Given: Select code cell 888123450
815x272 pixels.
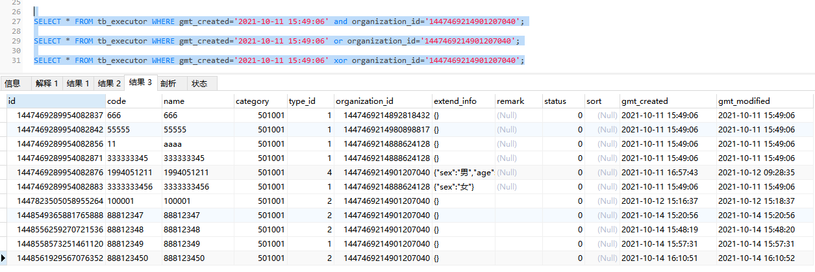Looking at the screenshot, I should (x=133, y=258).
